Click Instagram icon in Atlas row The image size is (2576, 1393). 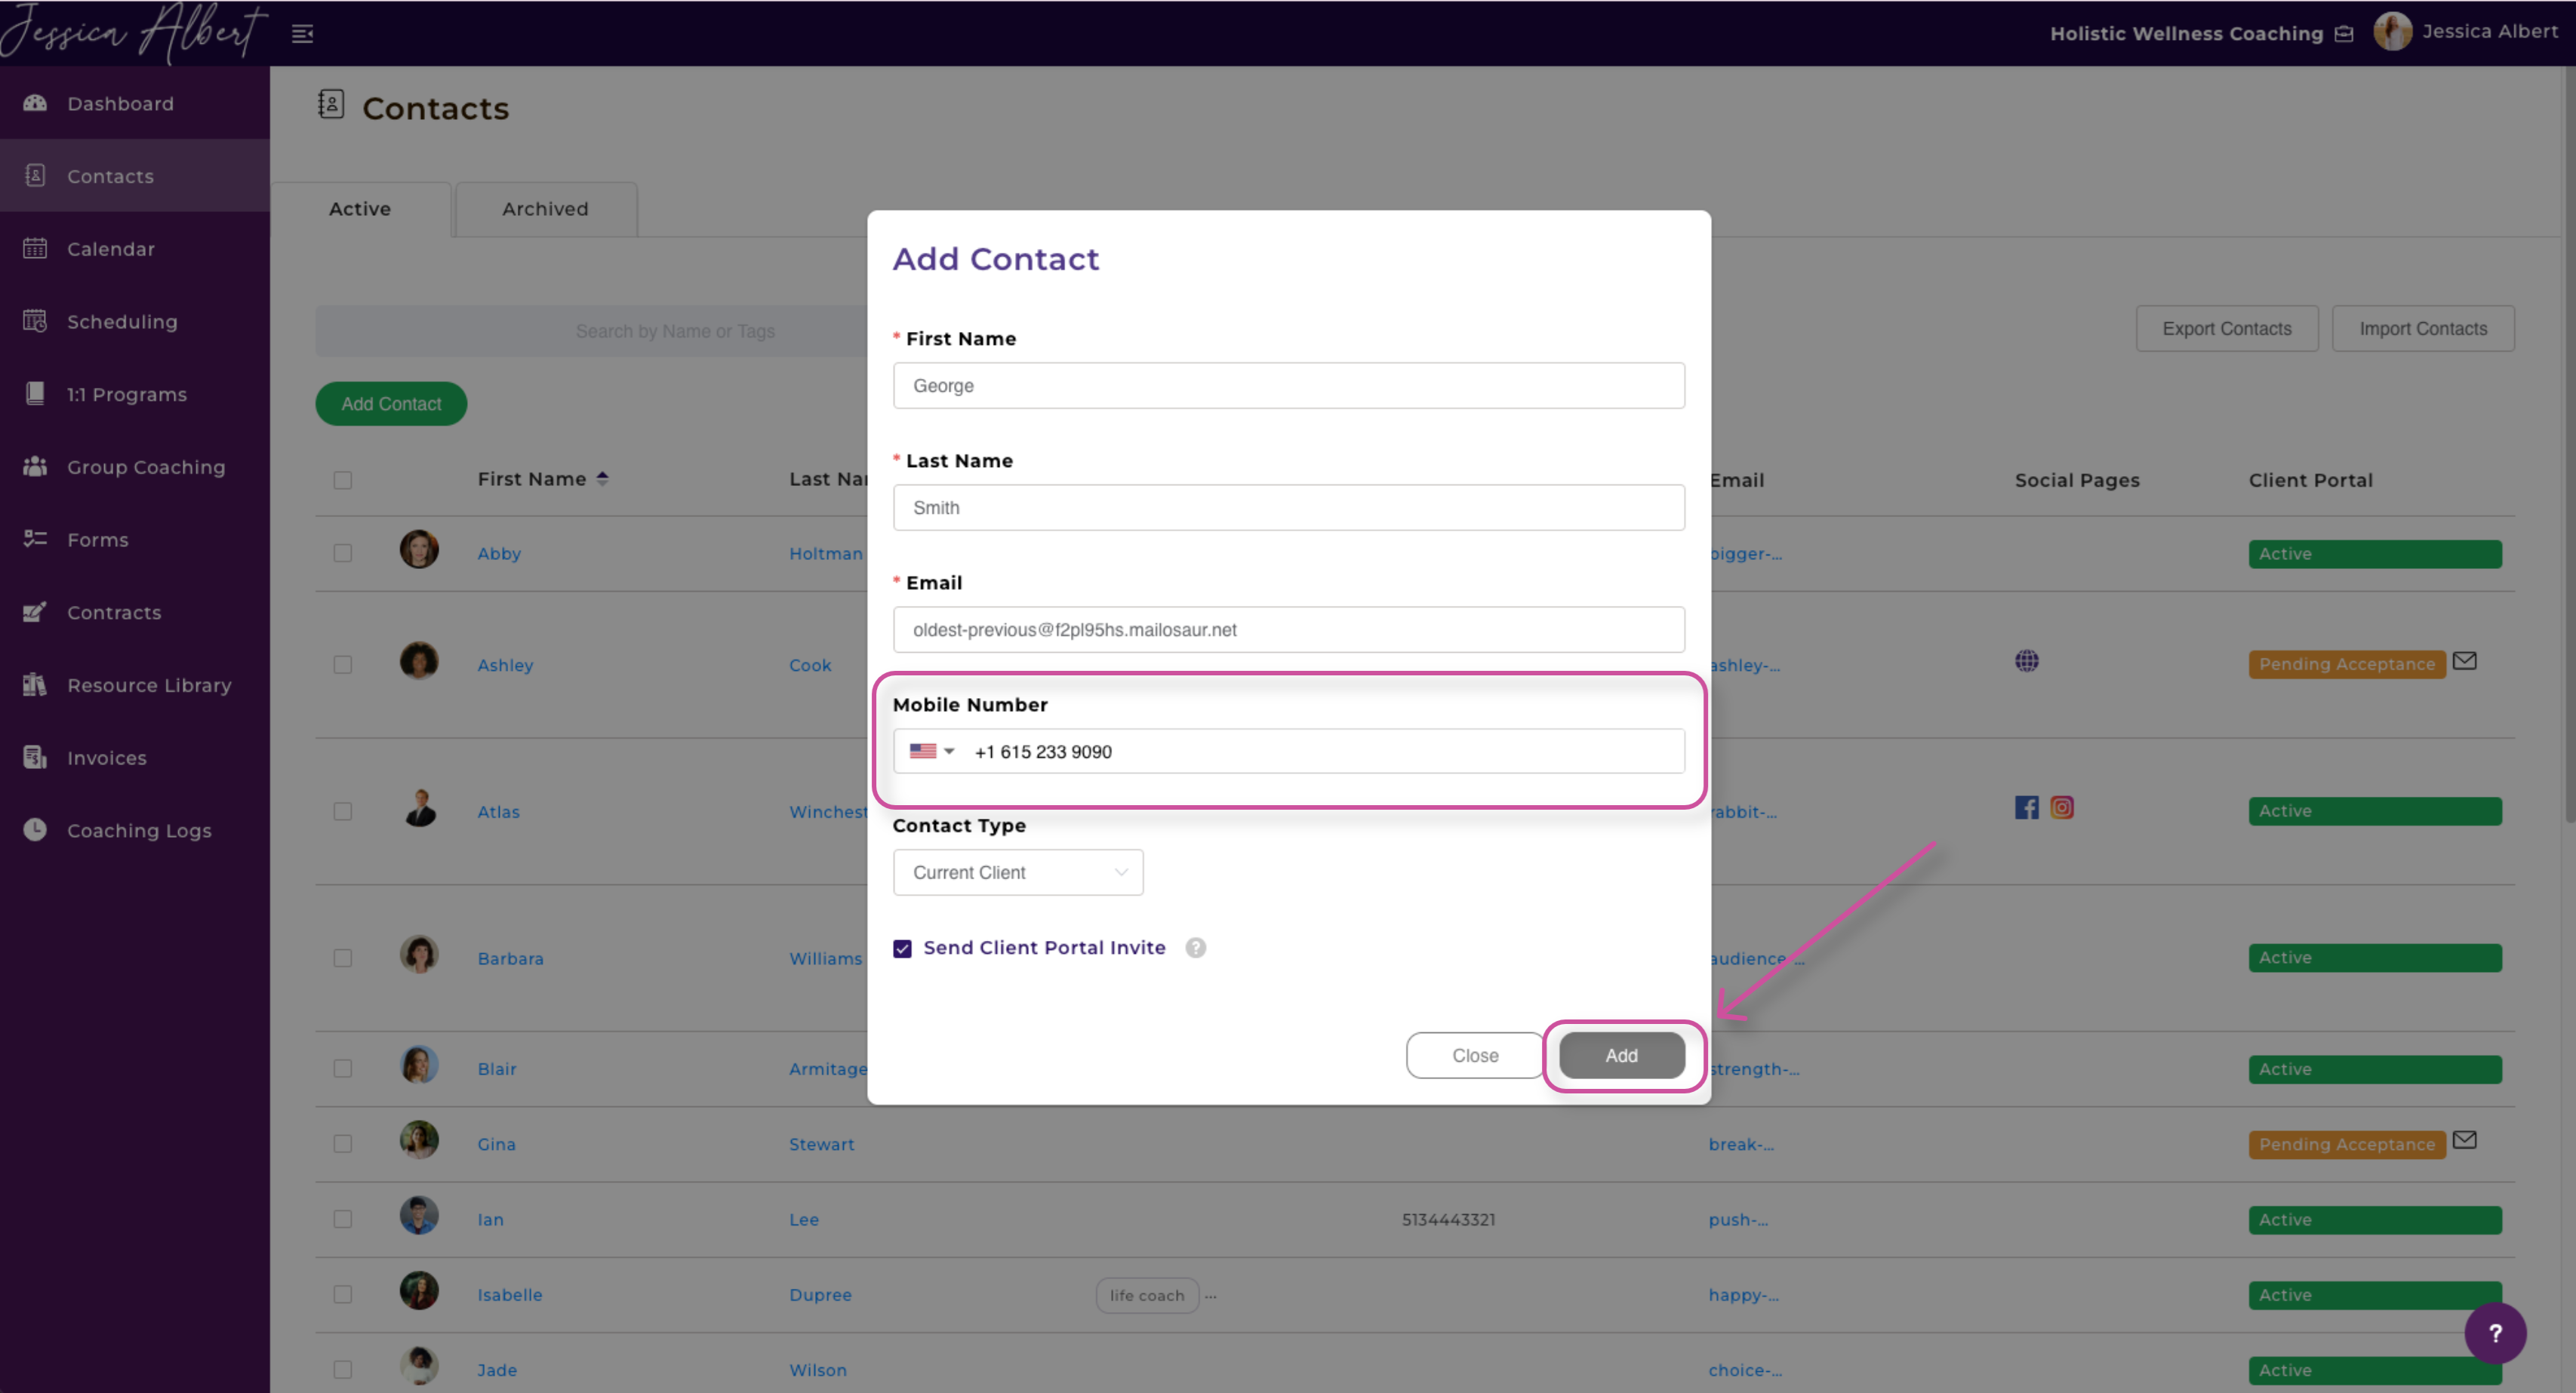pos(2061,808)
